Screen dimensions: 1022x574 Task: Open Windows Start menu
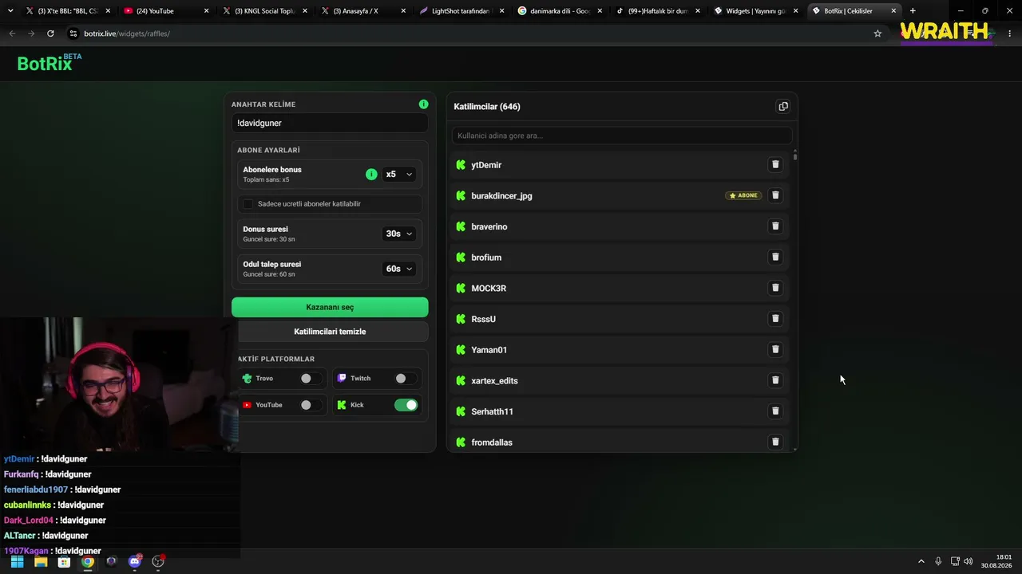(x=17, y=561)
